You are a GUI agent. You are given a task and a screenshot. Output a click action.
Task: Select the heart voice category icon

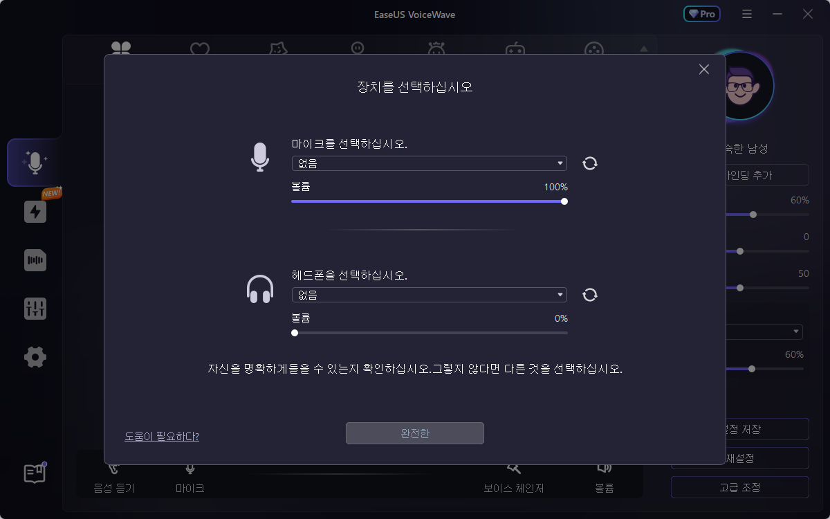[x=200, y=48]
